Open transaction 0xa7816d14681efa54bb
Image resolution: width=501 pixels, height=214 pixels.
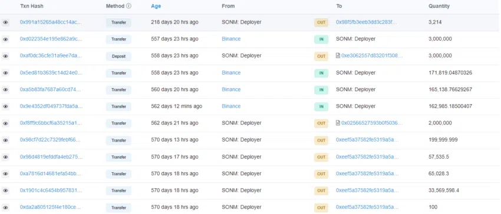(x=51, y=173)
